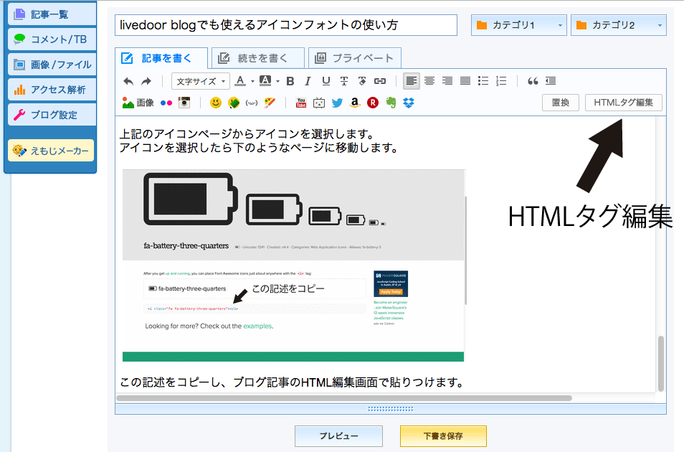Open the smiley emoji picker
Viewport: 684px width, 452px height.
(216, 103)
